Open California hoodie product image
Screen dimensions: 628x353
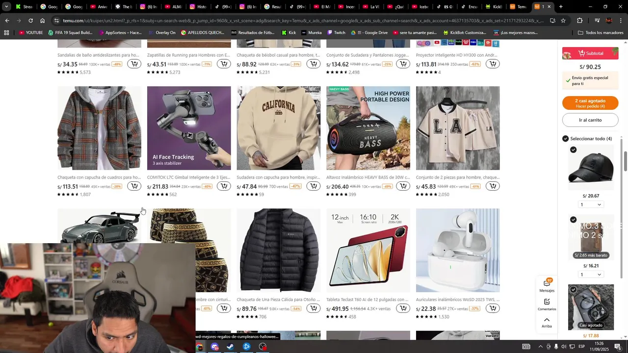click(x=279, y=128)
